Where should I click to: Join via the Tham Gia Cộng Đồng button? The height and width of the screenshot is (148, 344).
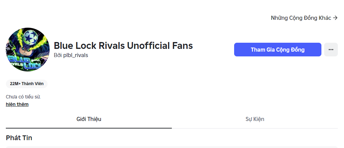pyautogui.click(x=278, y=50)
